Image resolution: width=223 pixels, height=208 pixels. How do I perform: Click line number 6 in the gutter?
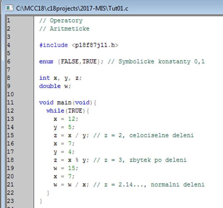click(x=9, y=62)
